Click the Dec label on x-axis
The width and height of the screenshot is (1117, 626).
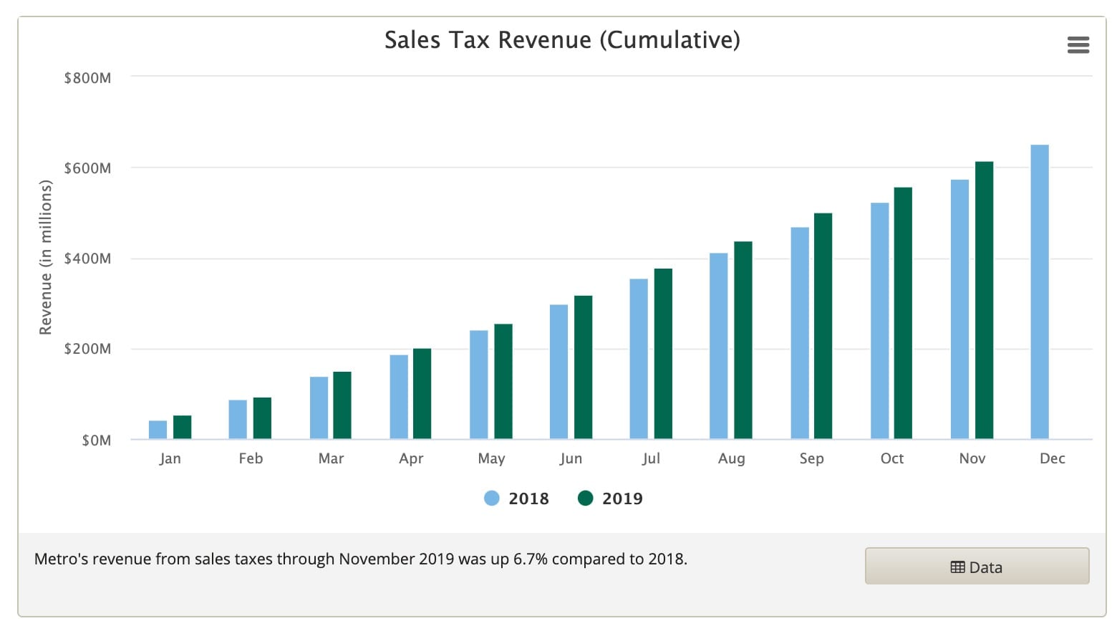tap(1052, 458)
